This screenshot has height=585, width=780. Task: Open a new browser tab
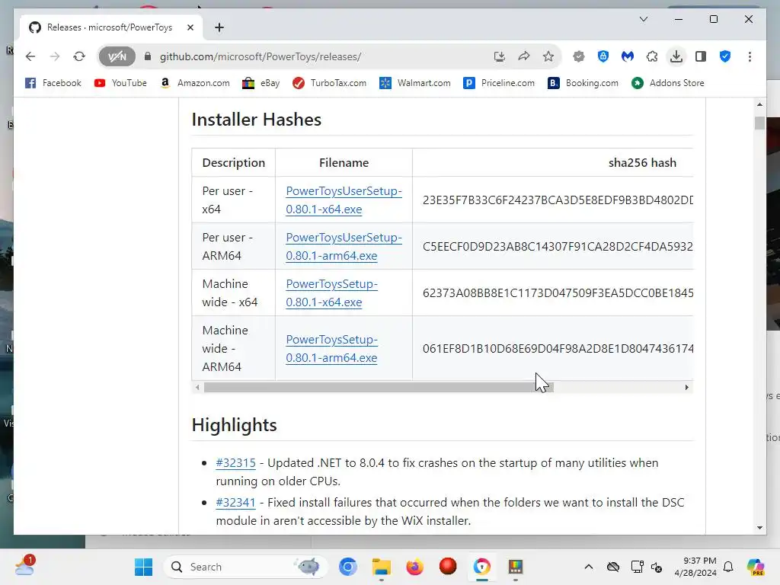219,27
